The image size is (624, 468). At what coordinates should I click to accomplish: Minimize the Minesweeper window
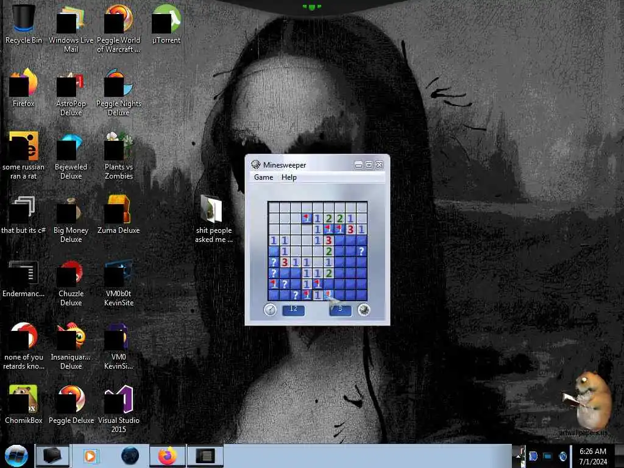click(x=358, y=165)
